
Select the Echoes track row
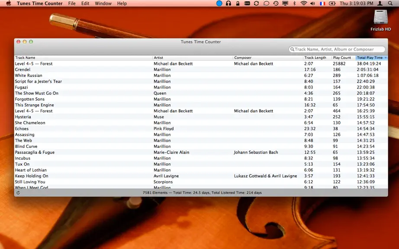(x=201, y=128)
